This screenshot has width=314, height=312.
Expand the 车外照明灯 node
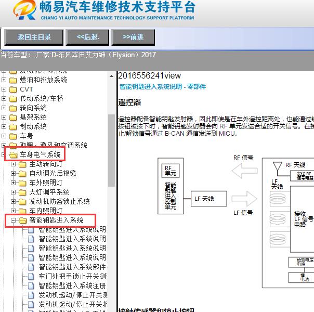(x=13, y=183)
